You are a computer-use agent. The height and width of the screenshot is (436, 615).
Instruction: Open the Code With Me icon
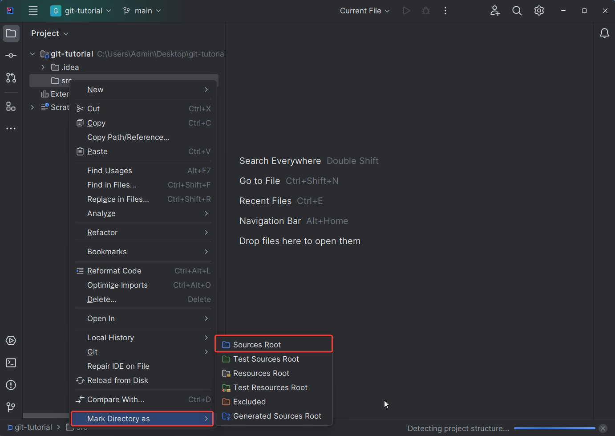click(495, 11)
